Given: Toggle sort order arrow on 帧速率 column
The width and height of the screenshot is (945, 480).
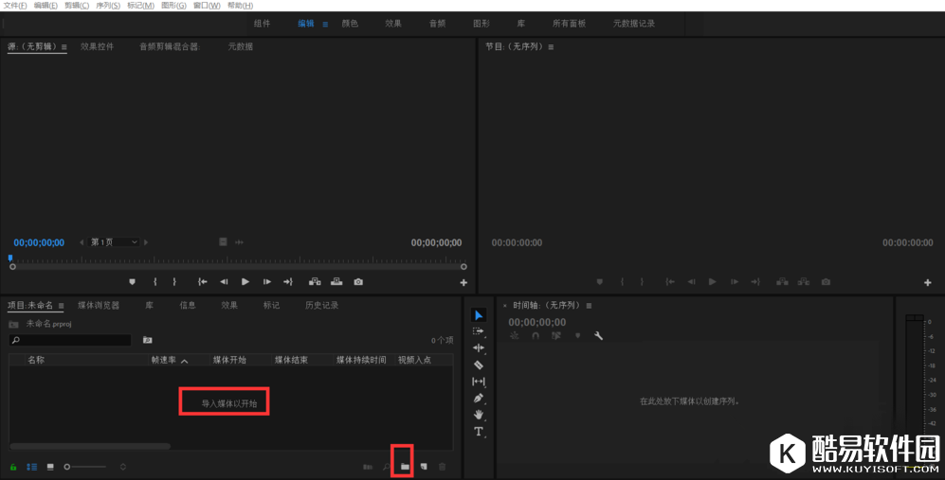Looking at the screenshot, I should [185, 361].
